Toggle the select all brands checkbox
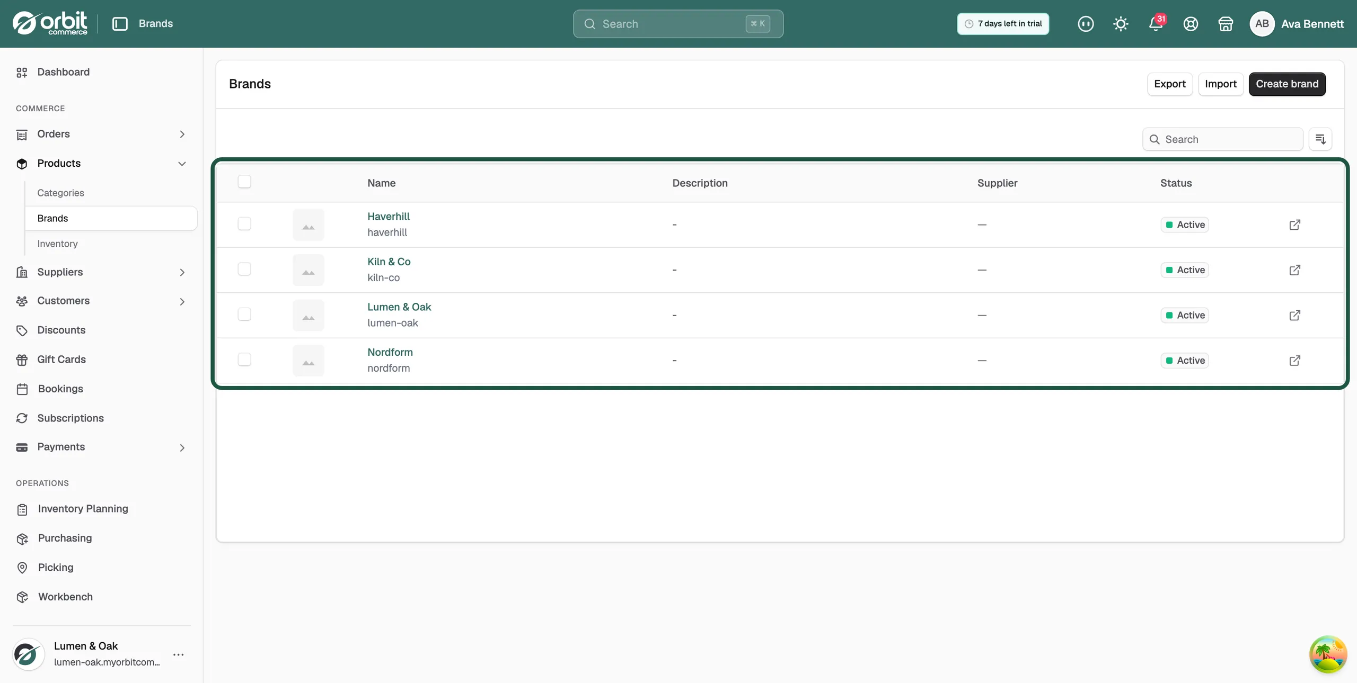Viewport: 1357px width, 683px height. click(244, 182)
